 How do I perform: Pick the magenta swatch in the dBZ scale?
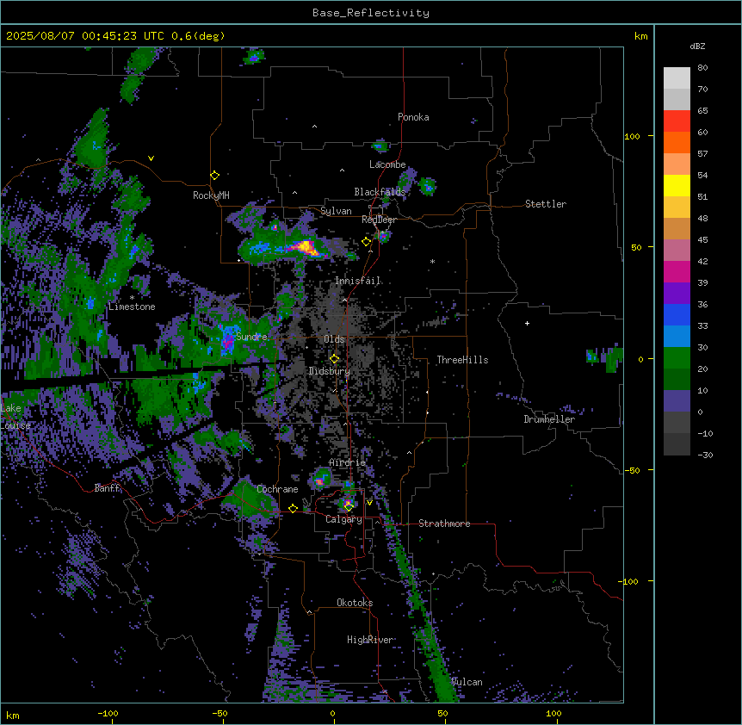(x=677, y=271)
